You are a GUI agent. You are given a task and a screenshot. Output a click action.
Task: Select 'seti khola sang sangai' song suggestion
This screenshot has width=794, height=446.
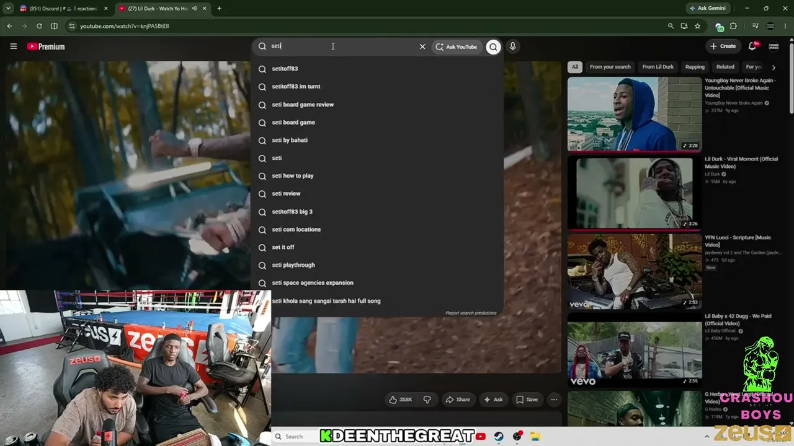[x=377, y=301]
